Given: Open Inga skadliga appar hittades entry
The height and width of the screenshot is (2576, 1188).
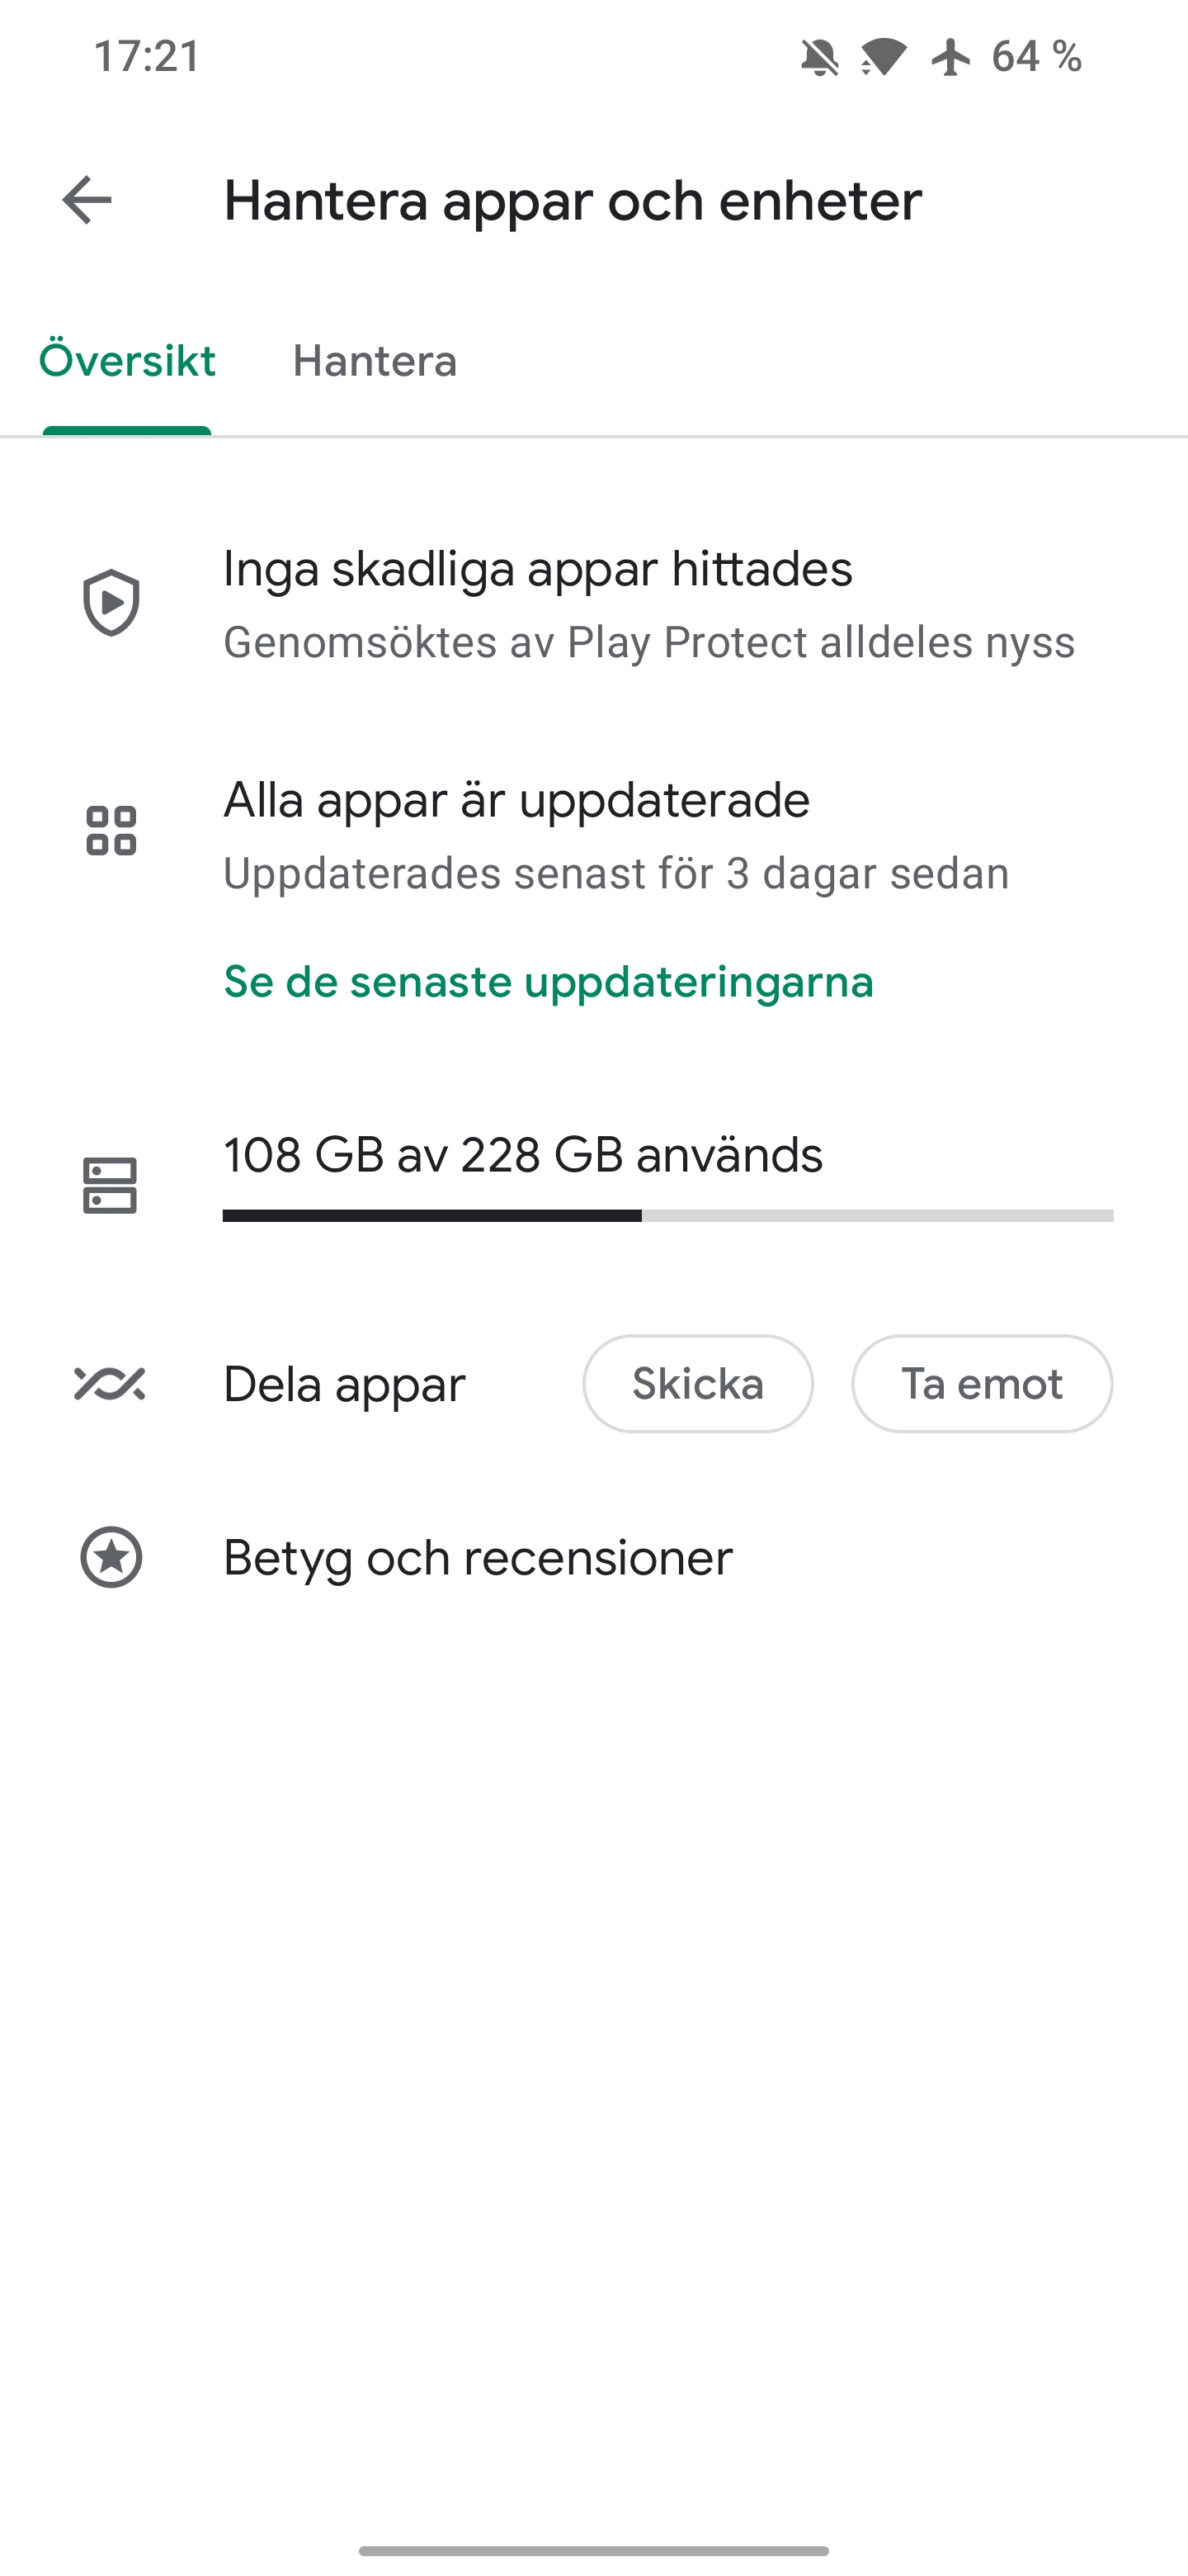Looking at the screenshot, I should [538, 570].
